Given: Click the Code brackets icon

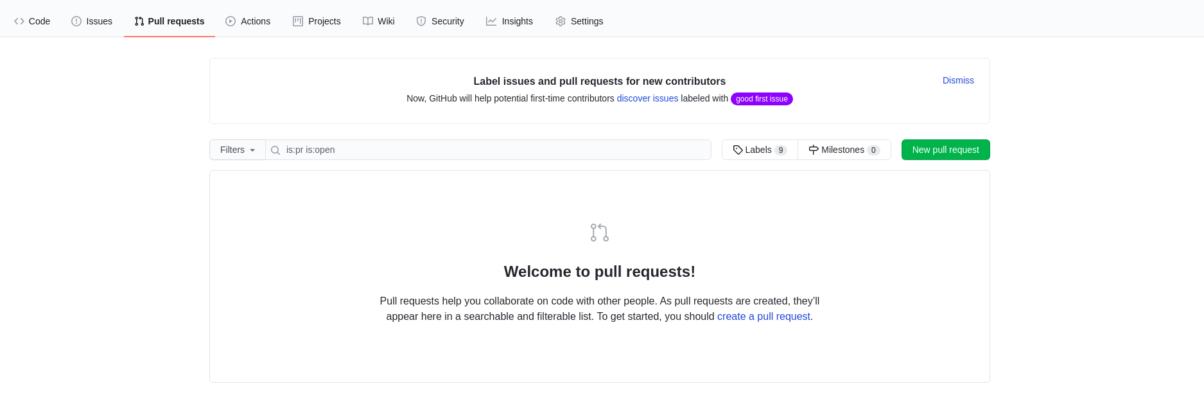Looking at the screenshot, I should (19, 21).
